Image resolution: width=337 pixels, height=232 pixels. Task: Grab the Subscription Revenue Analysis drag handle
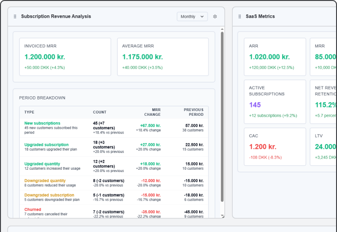[15, 17]
